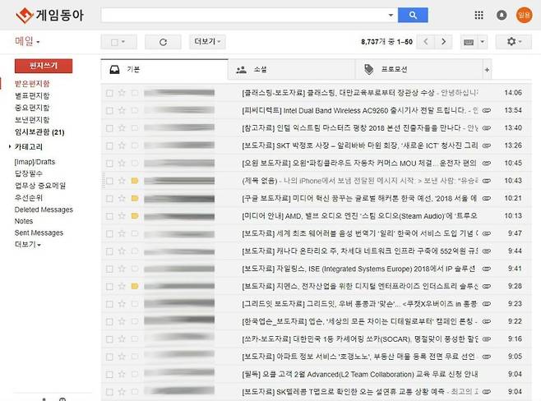The height and width of the screenshot is (401, 541).
Task: Open the 보낸편지함 folder
Action: [x=32, y=120]
